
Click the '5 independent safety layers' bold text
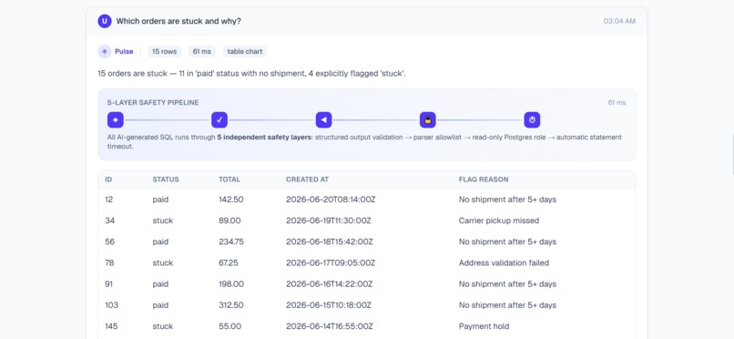point(264,138)
